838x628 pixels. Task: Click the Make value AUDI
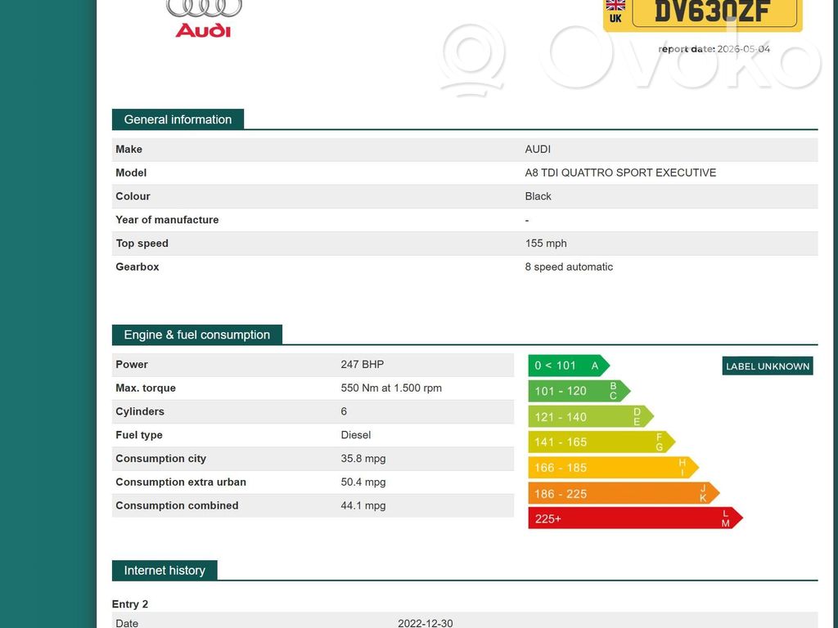coord(538,150)
